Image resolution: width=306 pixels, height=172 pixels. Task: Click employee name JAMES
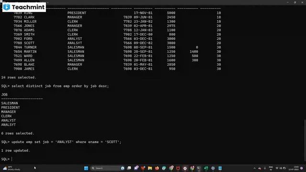29,69
